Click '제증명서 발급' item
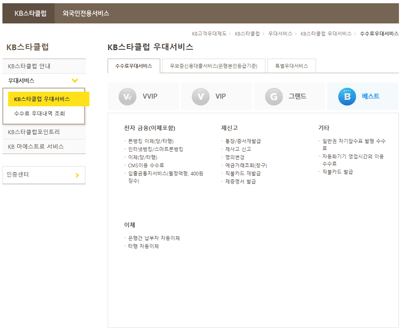Viewport: 403px width, 331px height. click(x=240, y=181)
